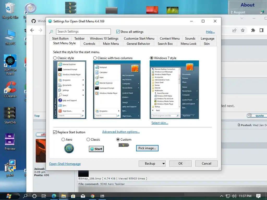Open Skin tab
The image size is (267, 200).
[x=207, y=44]
